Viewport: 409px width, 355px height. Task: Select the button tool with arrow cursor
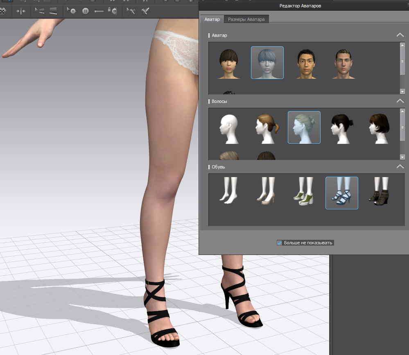71,11
